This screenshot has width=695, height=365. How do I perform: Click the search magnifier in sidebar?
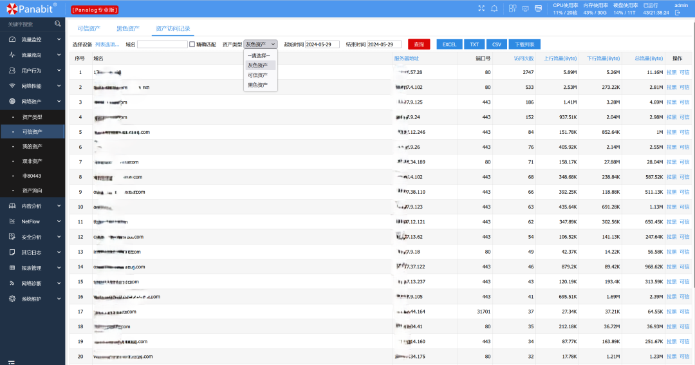pos(58,24)
